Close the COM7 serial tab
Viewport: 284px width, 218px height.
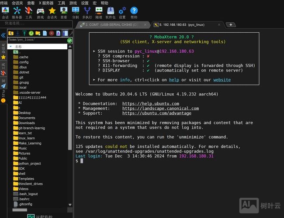(x=145, y=25)
